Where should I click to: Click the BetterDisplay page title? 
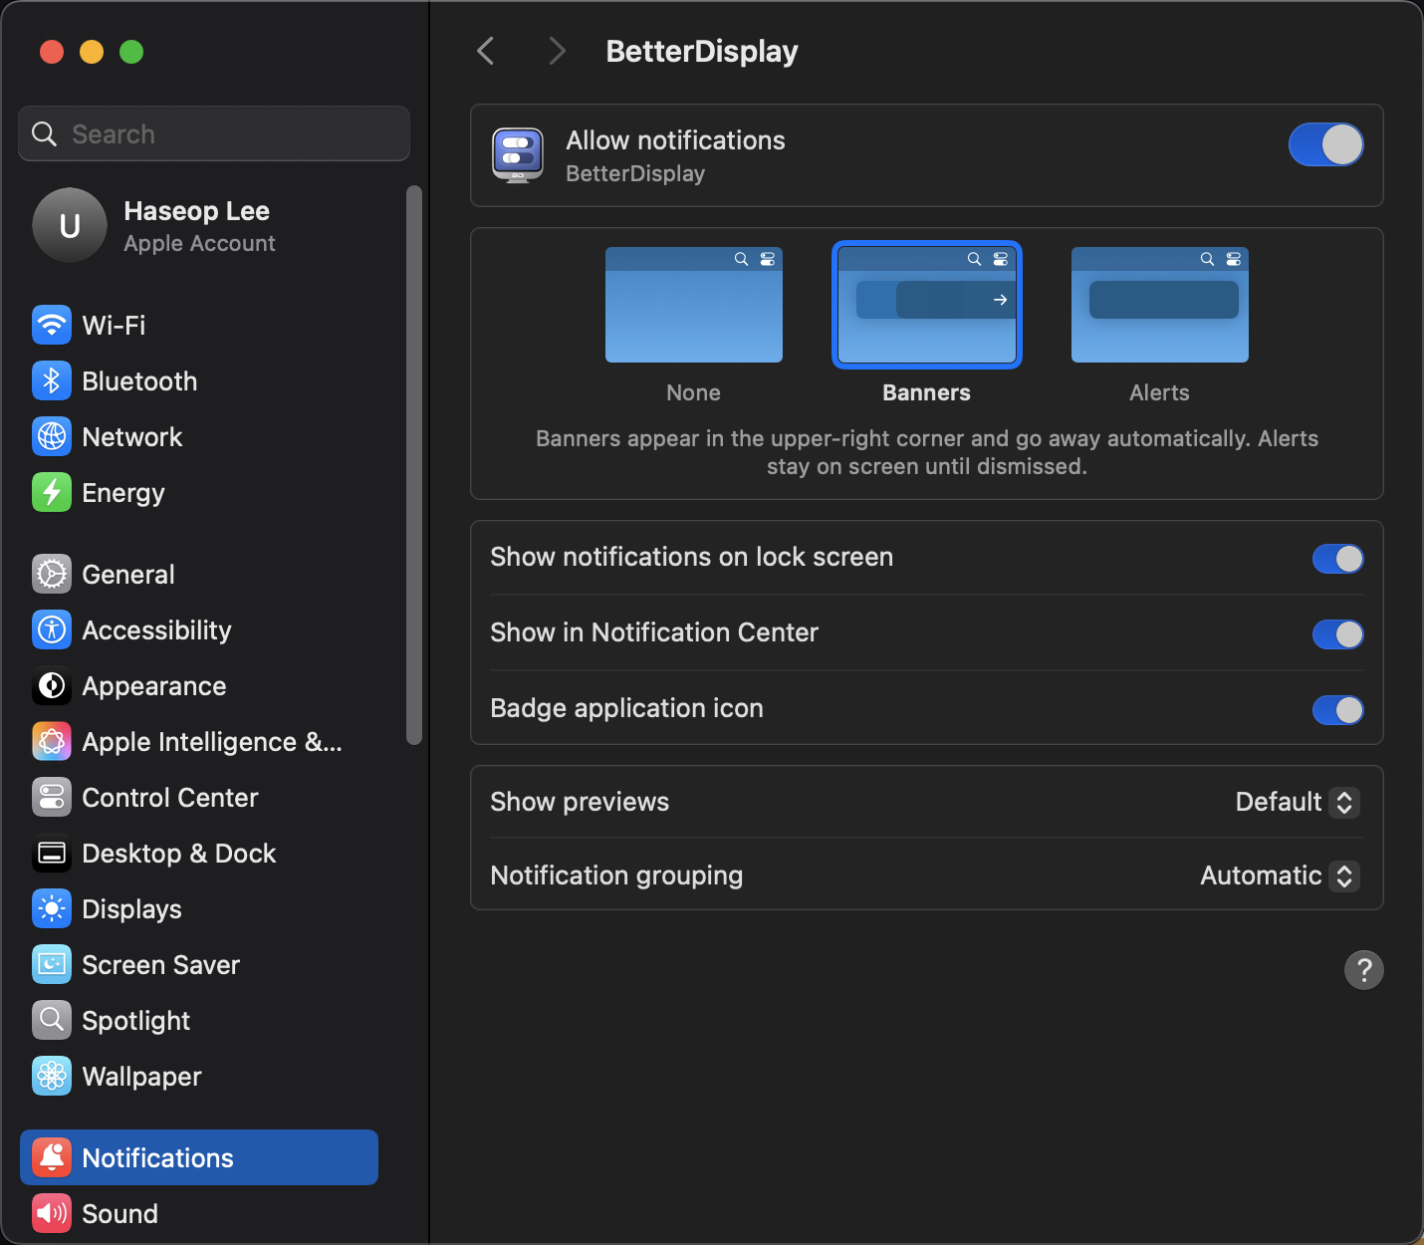(x=702, y=52)
